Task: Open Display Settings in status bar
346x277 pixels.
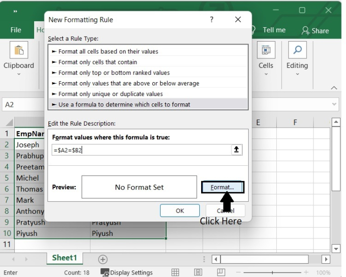Action: pos(127,273)
